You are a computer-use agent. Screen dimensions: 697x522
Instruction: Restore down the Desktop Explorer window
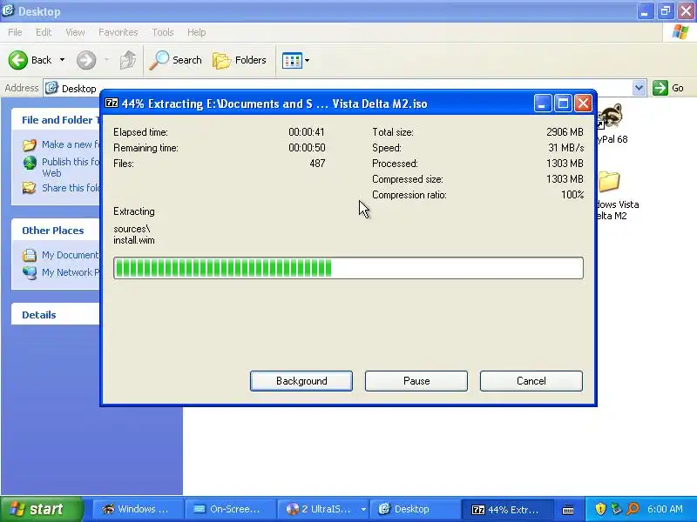pos(665,11)
